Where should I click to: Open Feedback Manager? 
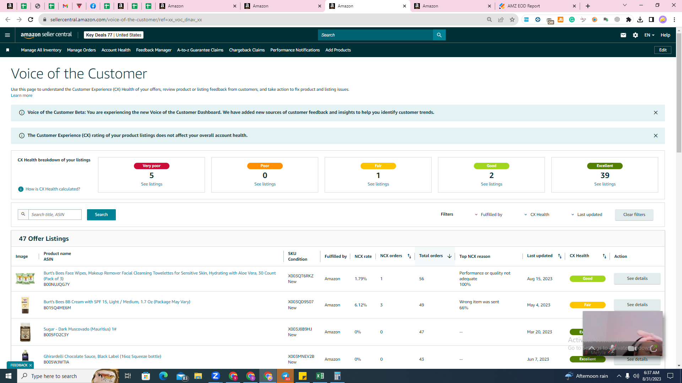tap(154, 50)
